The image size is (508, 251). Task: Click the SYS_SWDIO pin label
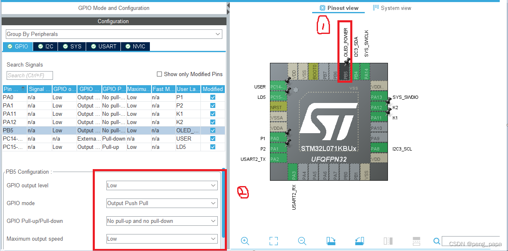click(x=405, y=97)
